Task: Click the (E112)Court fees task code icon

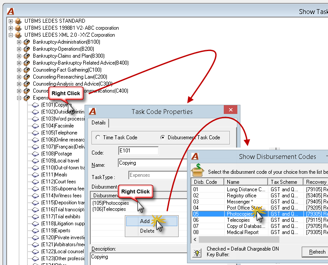Action: tap(35, 182)
